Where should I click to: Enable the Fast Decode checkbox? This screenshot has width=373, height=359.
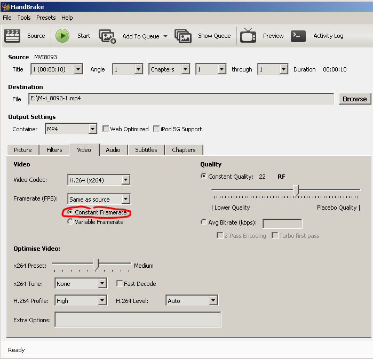coord(120,284)
